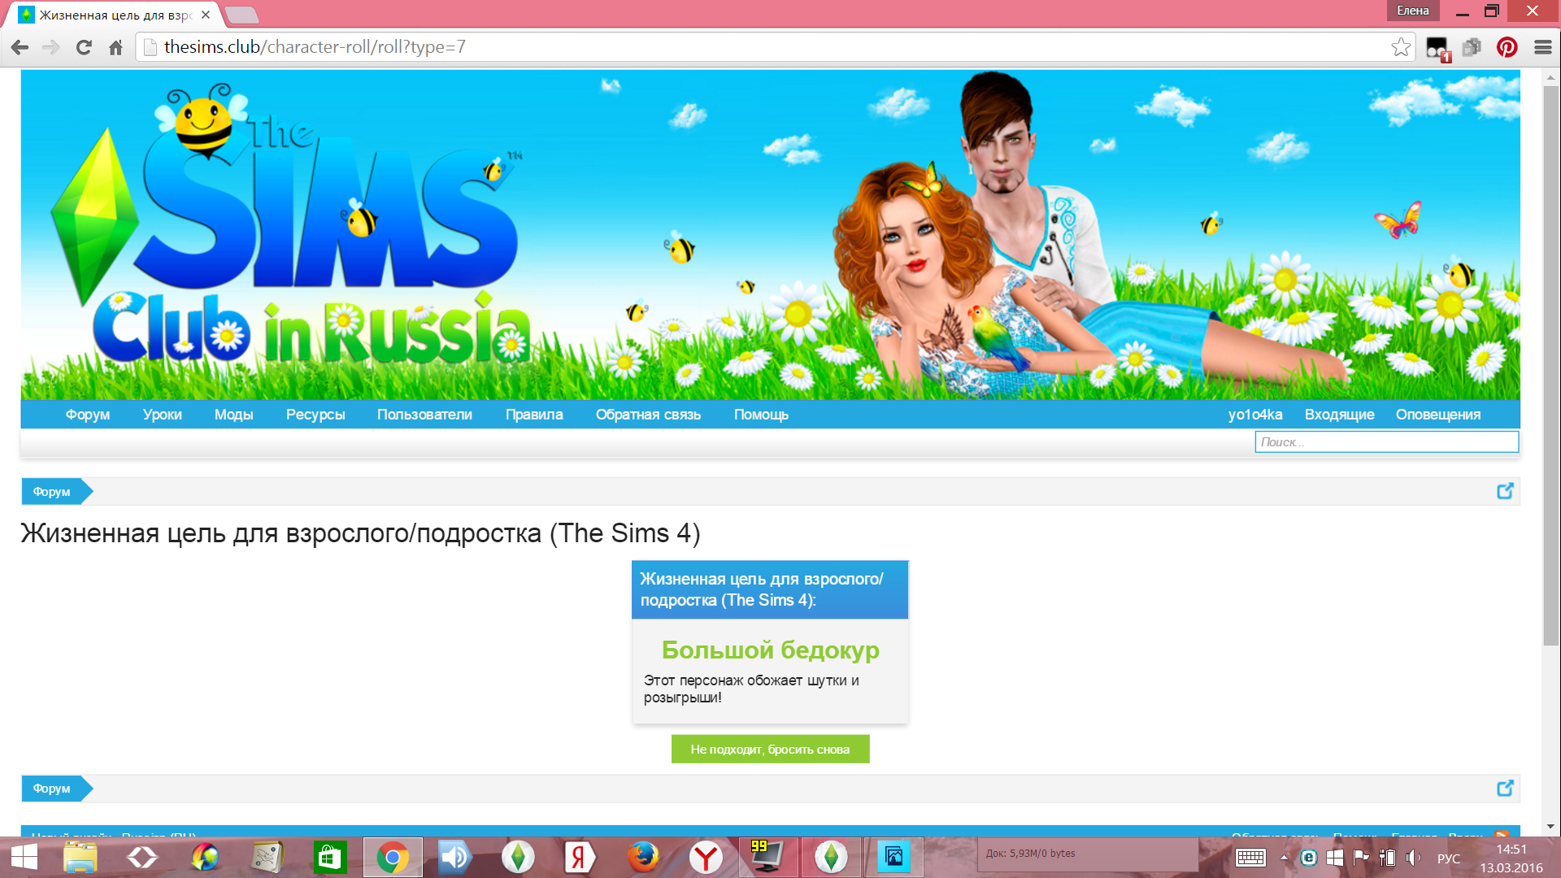Click the РУС language indicator
The height and width of the screenshot is (878, 1561).
click(1449, 858)
